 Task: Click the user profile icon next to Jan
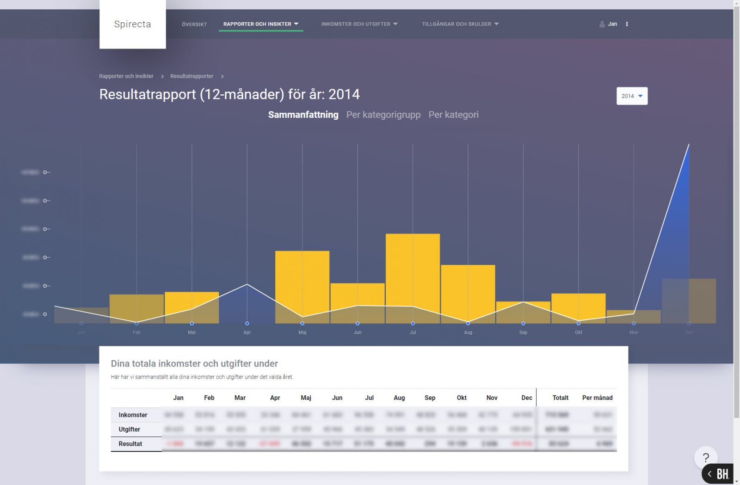pyautogui.click(x=602, y=24)
